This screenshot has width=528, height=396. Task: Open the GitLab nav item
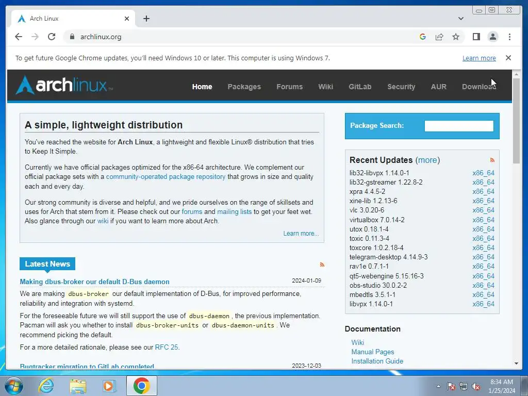click(360, 87)
